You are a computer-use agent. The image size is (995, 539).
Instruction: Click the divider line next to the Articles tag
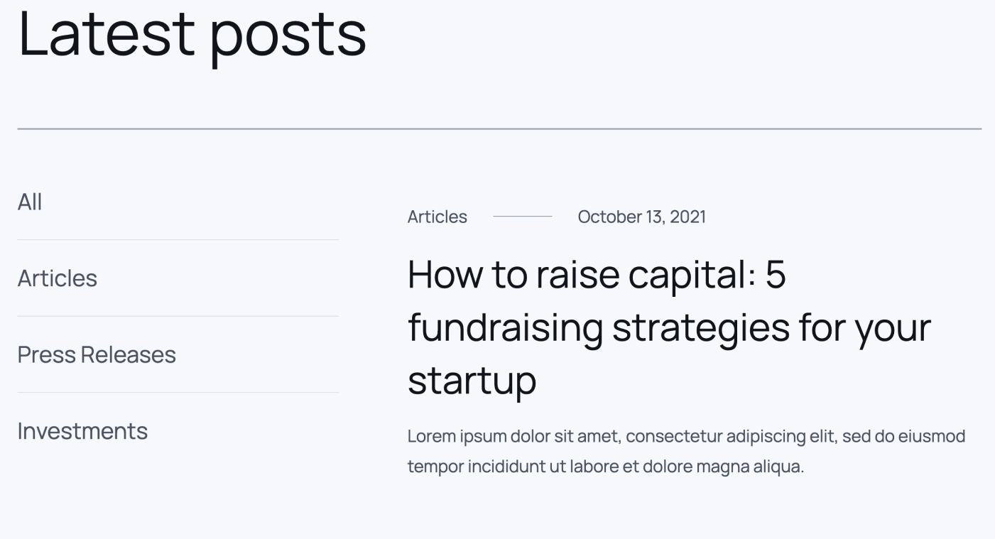(524, 217)
